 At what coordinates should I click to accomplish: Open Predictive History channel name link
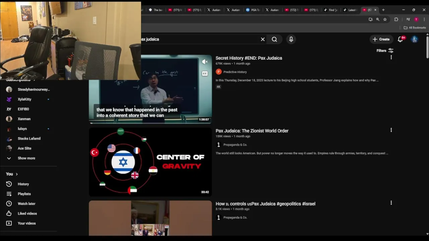click(x=235, y=72)
